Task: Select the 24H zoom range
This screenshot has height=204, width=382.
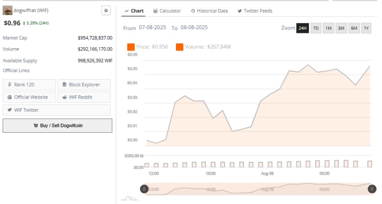Action: click(x=302, y=28)
